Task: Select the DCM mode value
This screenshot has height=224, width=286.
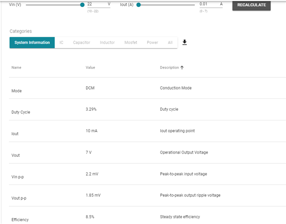Action: 90,88
